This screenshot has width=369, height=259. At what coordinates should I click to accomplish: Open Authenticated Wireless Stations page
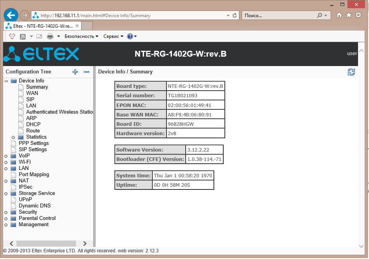[x=60, y=112]
